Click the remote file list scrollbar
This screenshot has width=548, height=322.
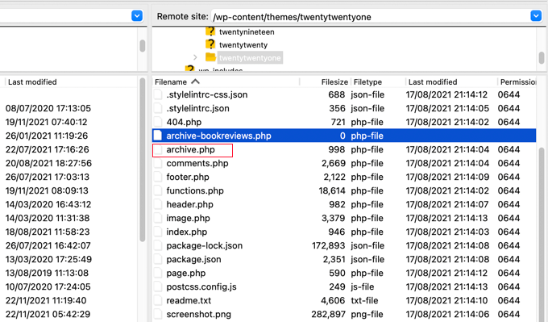542,231
